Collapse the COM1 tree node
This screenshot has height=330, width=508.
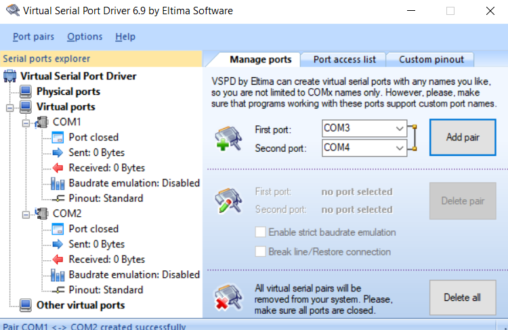click(x=26, y=123)
